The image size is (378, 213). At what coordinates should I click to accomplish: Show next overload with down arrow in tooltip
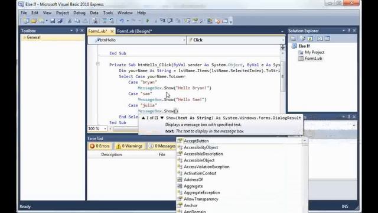tap(162, 118)
